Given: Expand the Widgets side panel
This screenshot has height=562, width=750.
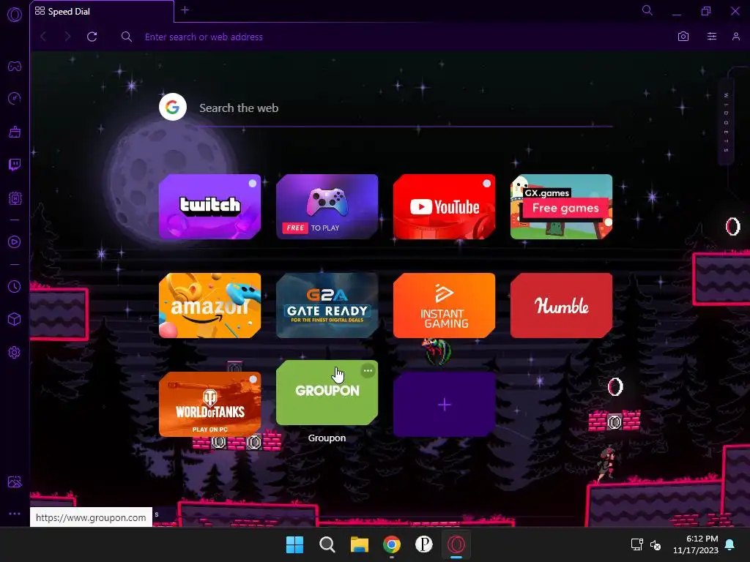Looking at the screenshot, I should click(726, 122).
